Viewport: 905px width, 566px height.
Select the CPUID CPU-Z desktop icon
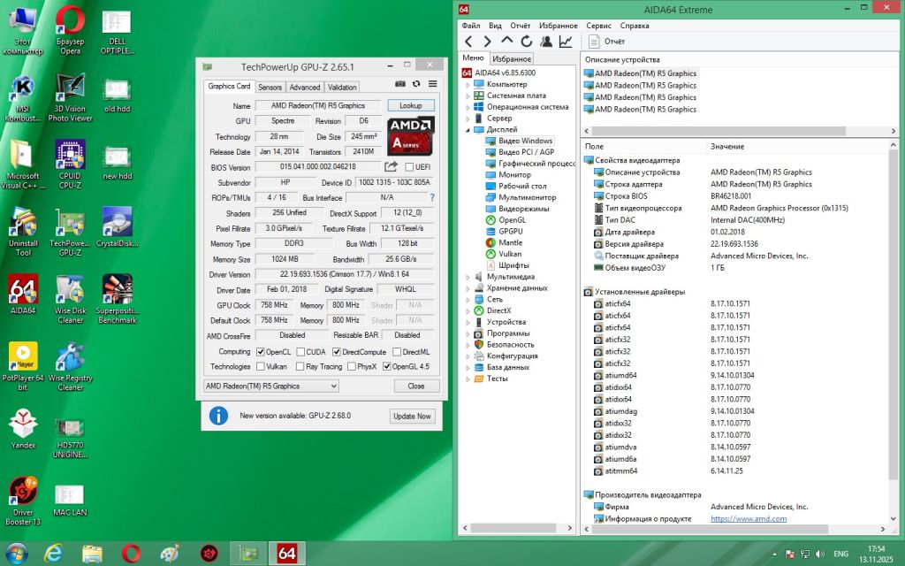click(70, 164)
